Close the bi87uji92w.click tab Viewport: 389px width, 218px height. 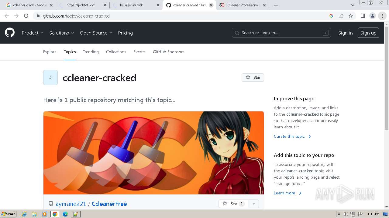158,5
